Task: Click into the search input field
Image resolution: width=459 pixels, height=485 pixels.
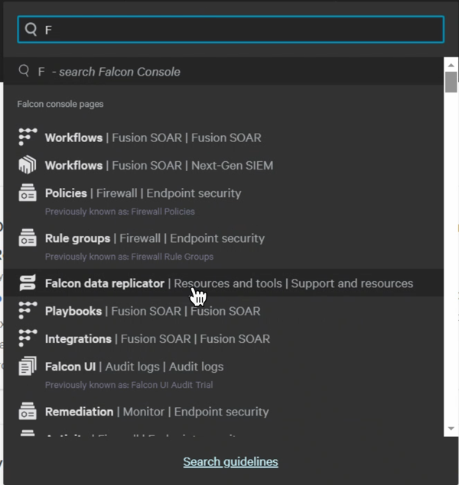Action: tap(231, 29)
